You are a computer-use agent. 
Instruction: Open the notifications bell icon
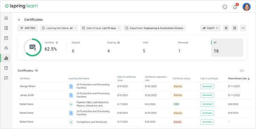click(235, 7)
